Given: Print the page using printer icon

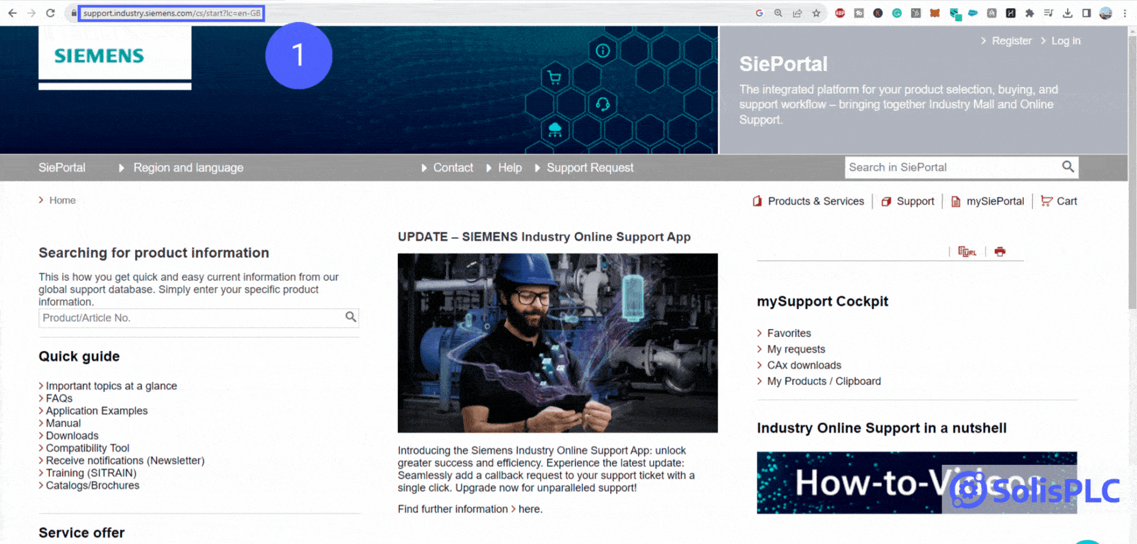Looking at the screenshot, I should (1001, 251).
